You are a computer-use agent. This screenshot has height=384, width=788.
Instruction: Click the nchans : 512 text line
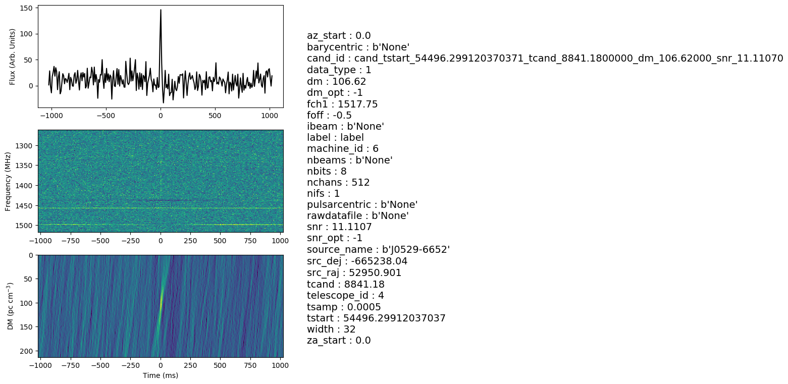click(338, 182)
